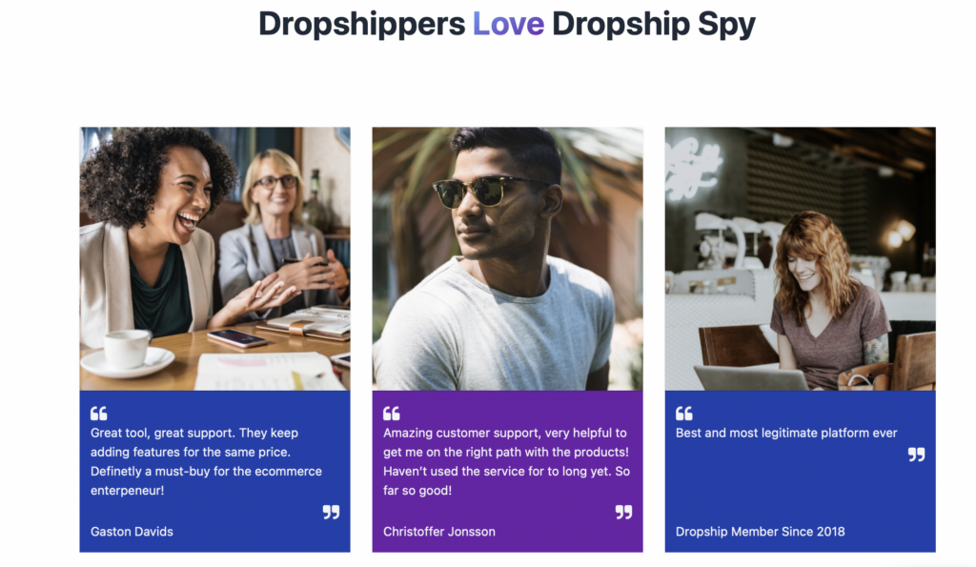This screenshot has height=567, width=976.
Task: Select the 'Great tool, great support' testimonial text
Action: pos(206,461)
